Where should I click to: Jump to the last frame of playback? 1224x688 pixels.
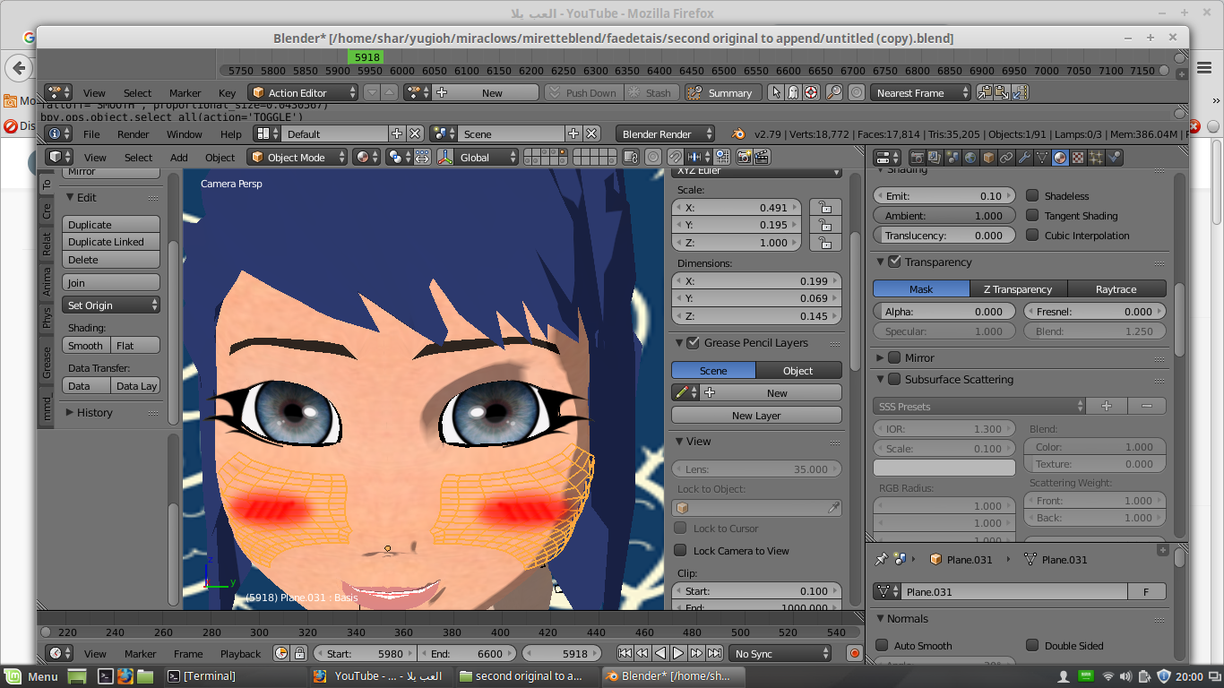[x=715, y=653]
